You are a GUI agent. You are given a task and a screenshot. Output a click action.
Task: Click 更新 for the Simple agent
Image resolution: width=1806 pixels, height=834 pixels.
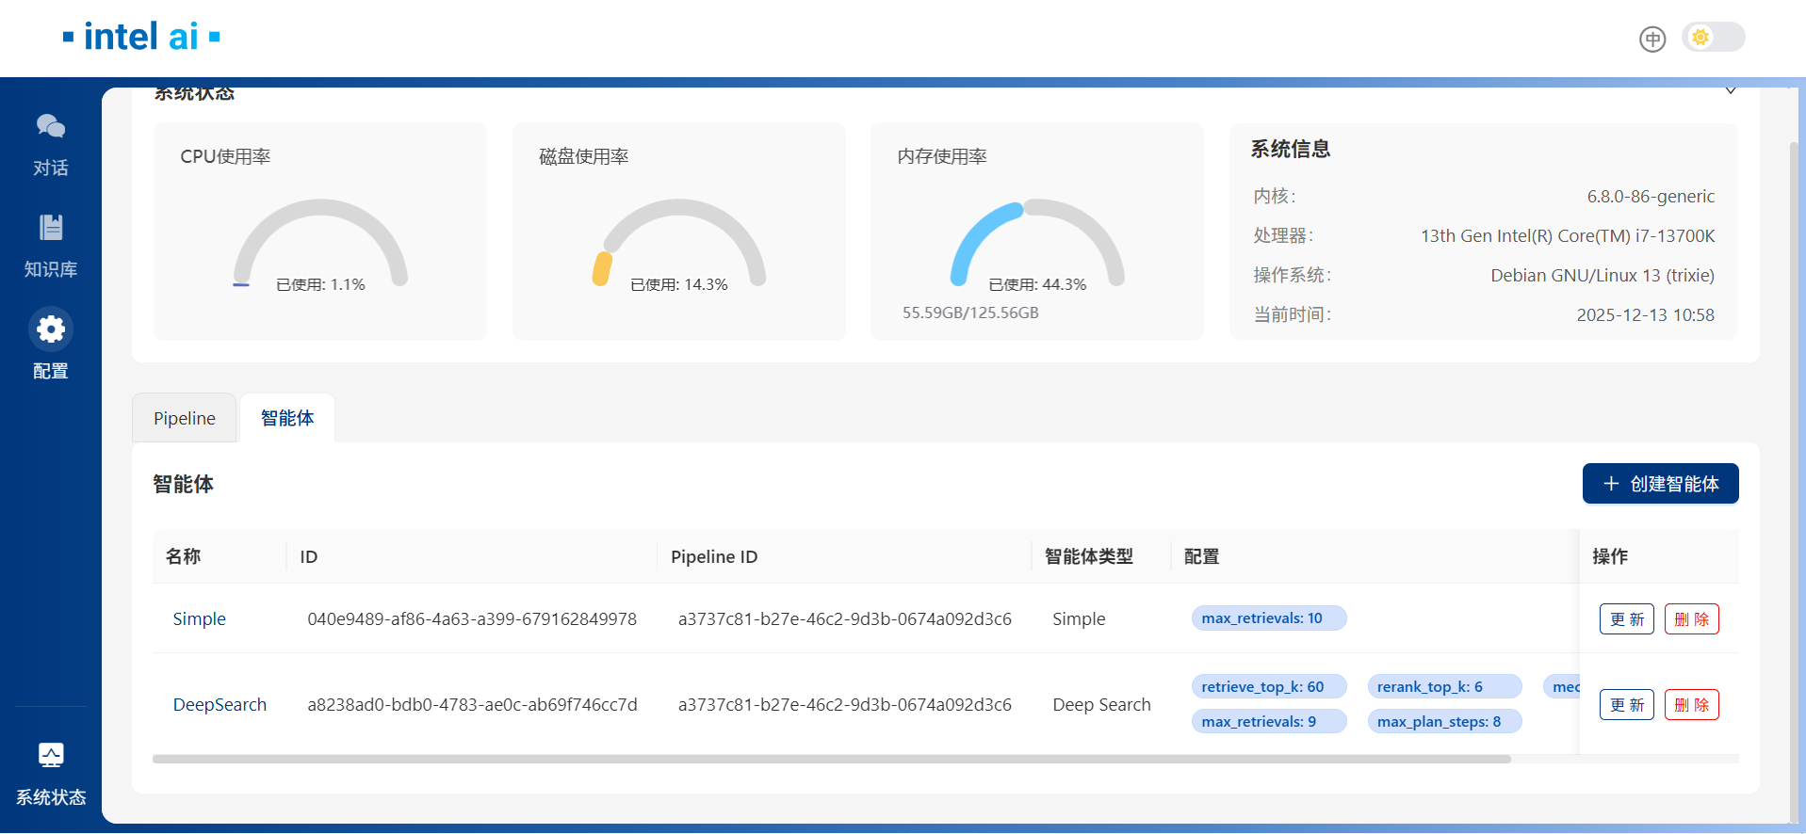pos(1626,619)
